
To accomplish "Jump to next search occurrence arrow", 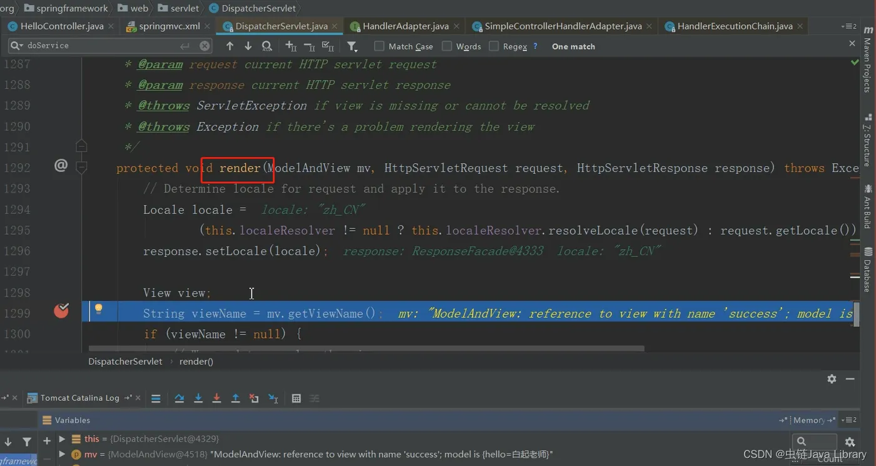I will pos(248,46).
